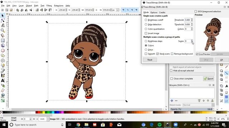Open the Blend mode Normal dropdown
The width and height of the screenshot is (229, 128).
(199, 105)
